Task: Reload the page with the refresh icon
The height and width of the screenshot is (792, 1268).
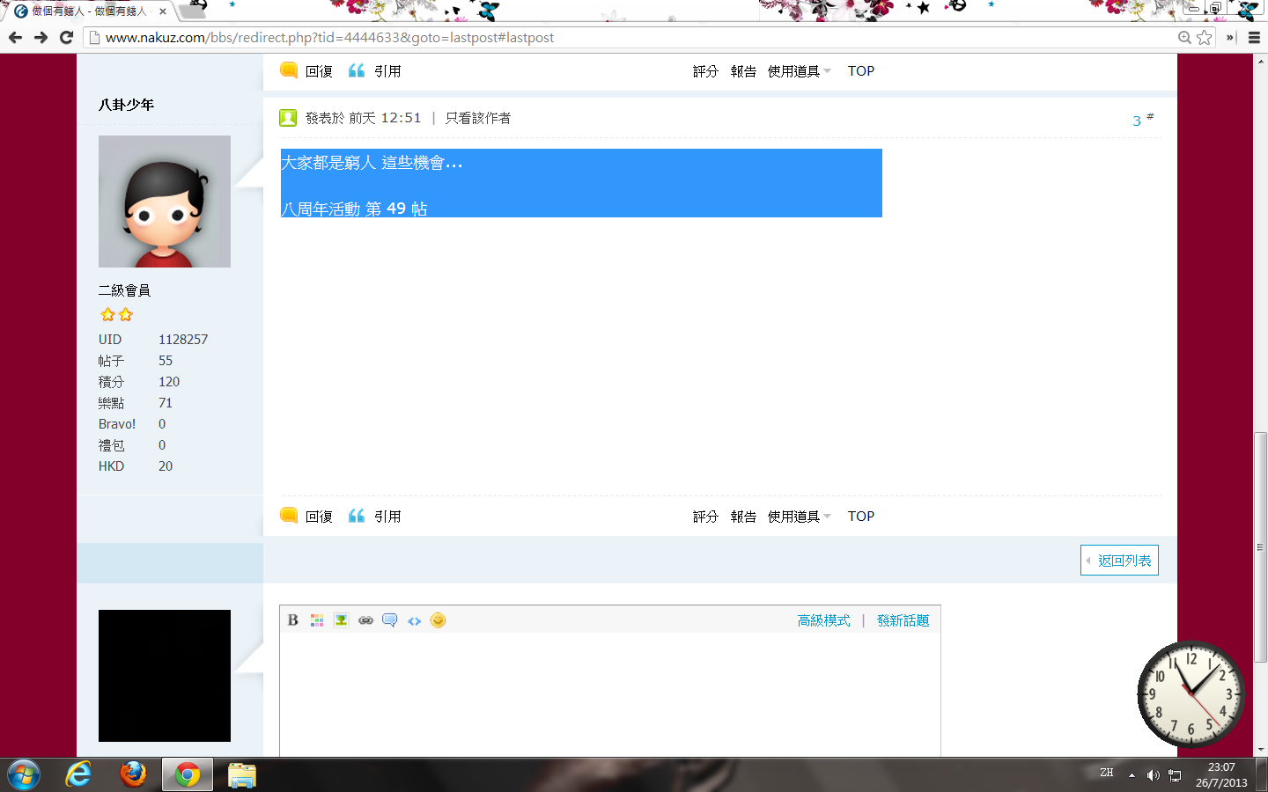Action: (x=66, y=38)
